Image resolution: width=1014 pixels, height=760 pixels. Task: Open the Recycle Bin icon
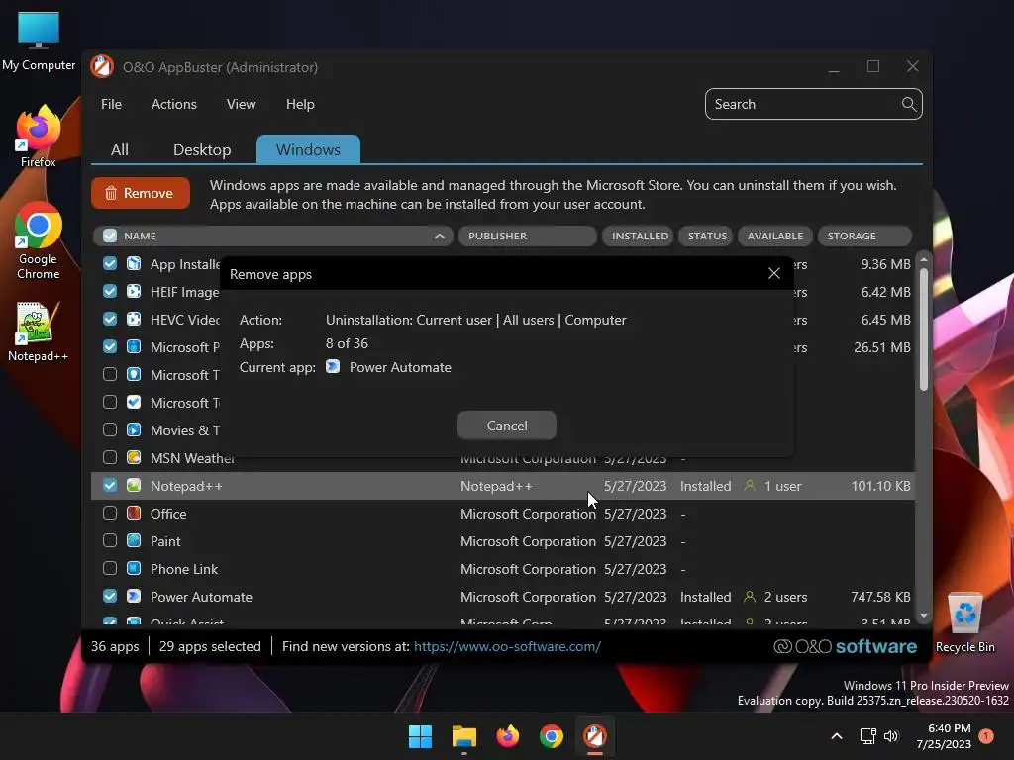pyautogui.click(x=965, y=622)
